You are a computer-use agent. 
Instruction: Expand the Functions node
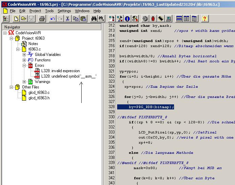click(24, 60)
